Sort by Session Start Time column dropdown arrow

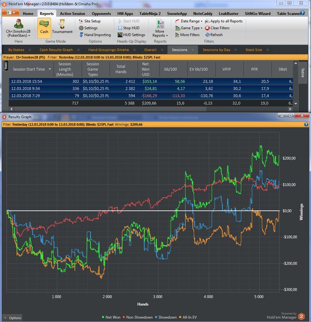(50, 69)
